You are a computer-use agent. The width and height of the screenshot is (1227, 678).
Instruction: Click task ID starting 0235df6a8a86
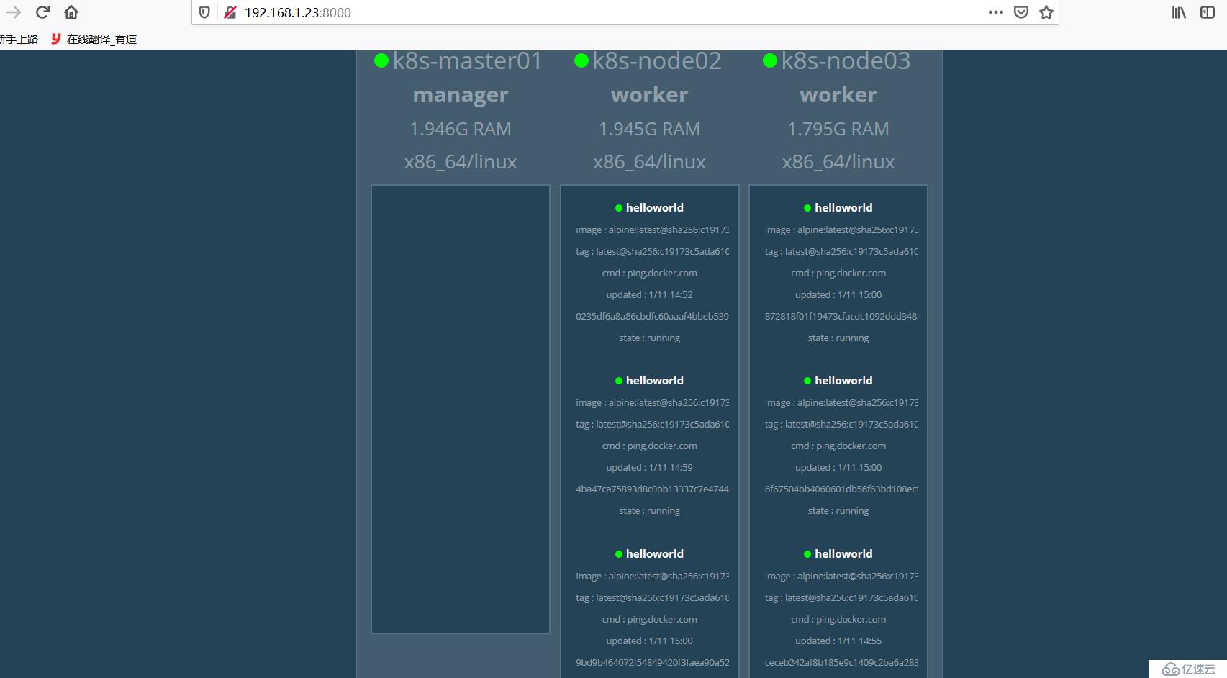tap(653, 316)
